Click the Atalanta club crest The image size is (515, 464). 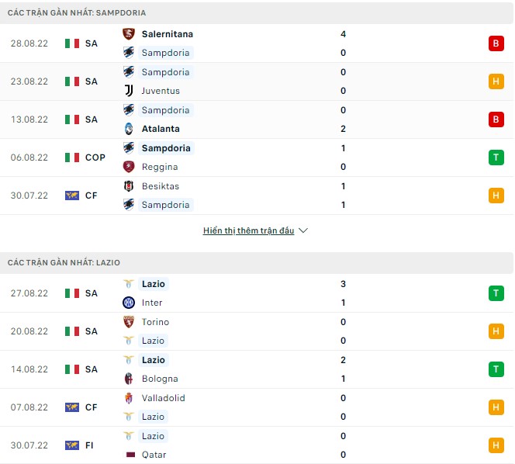[x=129, y=129]
